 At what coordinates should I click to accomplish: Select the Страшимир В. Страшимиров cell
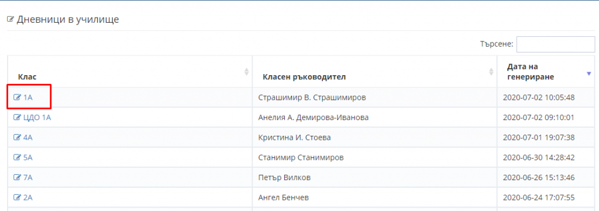click(374, 97)
